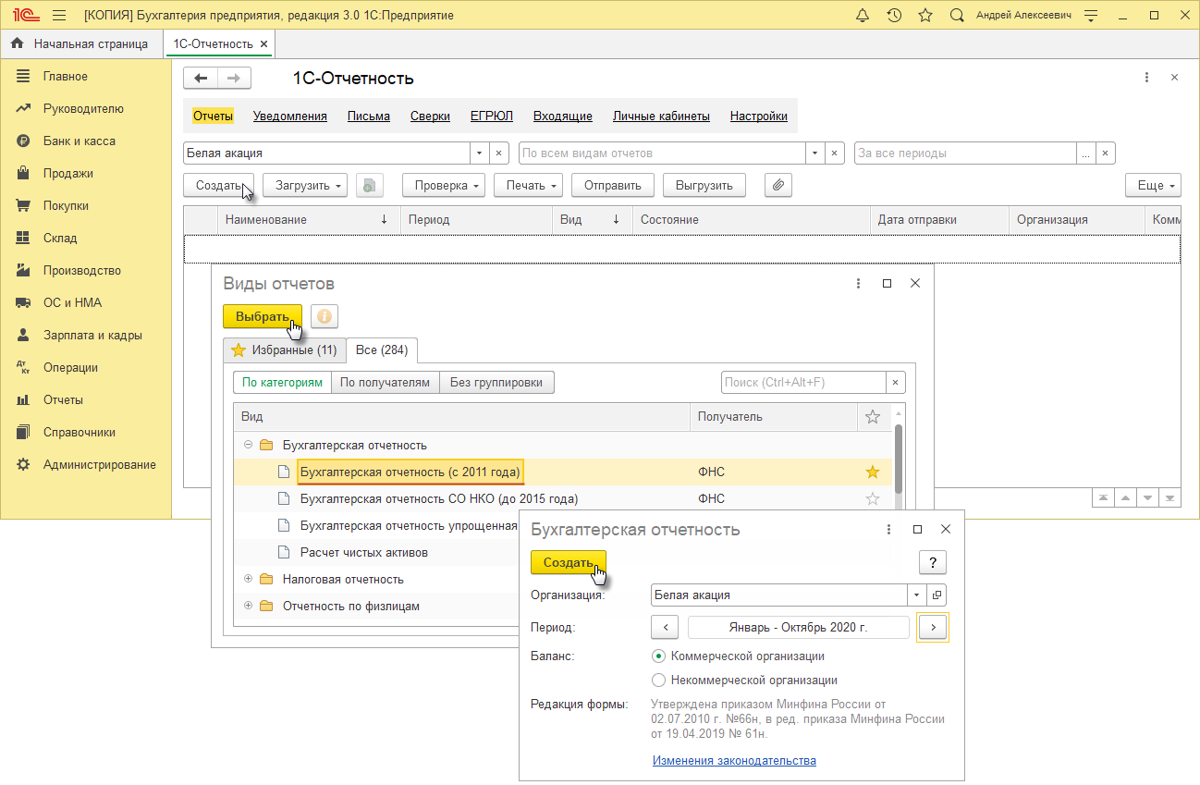Open the Сверки section link
Screen dimensions: 1200x785
click(x=431, y=116)
